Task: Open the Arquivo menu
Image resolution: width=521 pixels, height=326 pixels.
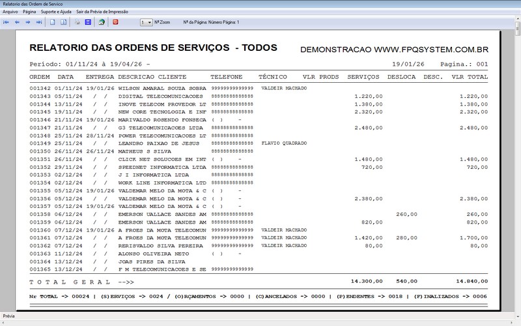Action: click(10, 12)
